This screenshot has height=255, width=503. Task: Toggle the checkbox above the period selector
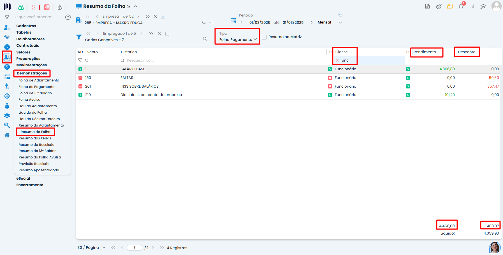[x=340, y=15]
